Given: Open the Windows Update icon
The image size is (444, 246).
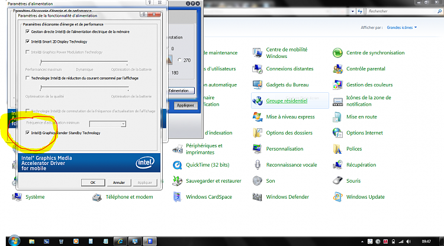Looking at the screenshot, I should point(337,197).
